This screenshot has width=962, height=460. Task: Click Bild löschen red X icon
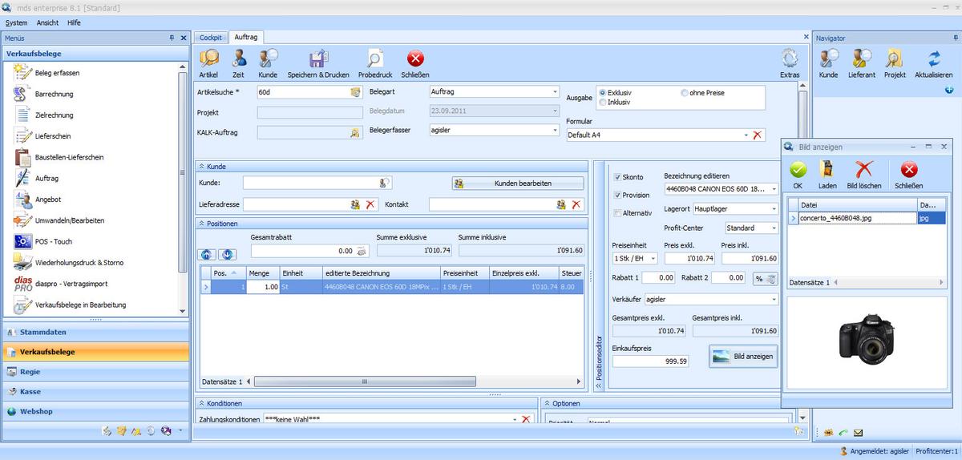pyautogui.click(x=864, y=169)
